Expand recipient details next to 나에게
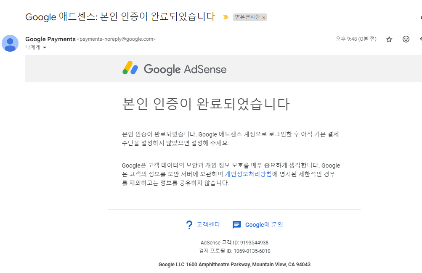The width and height of the screenshot is (422, 273). 45,47
